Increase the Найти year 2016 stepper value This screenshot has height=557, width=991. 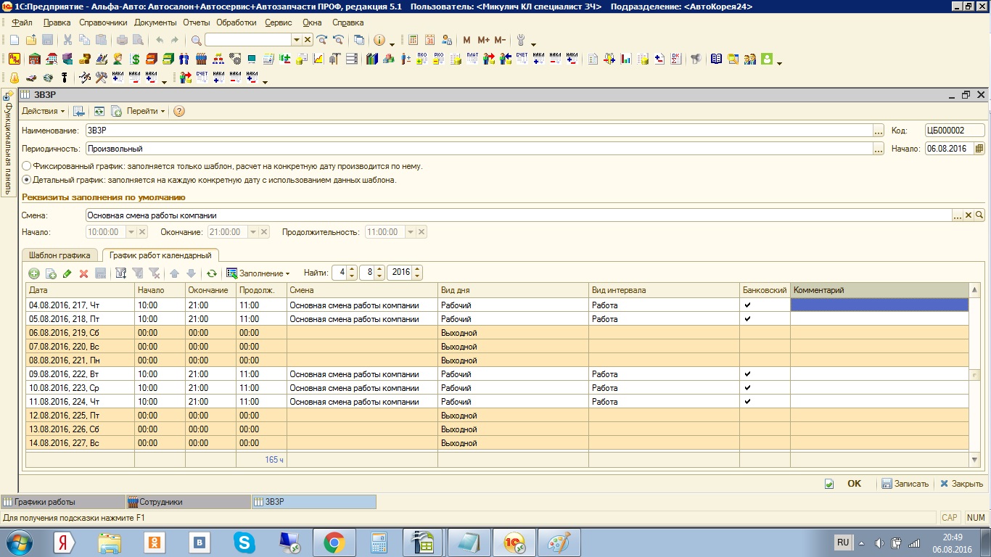coord(416,270)
